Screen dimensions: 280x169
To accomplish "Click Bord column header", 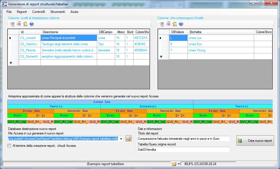I will tap(129, 32).
